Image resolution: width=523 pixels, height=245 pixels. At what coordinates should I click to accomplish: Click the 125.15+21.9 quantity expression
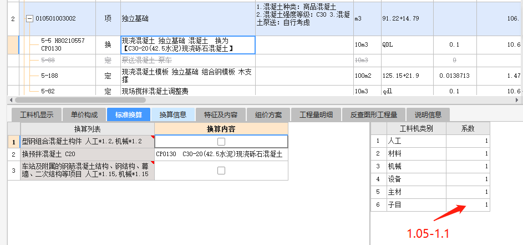pos(400,76)
